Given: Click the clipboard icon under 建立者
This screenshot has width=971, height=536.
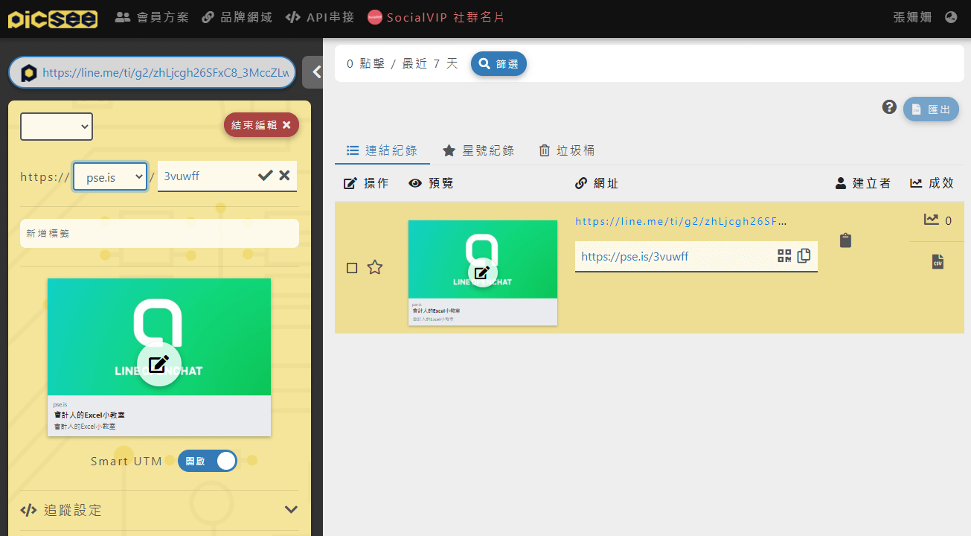Looking at the screenshot, I should (x=845, y=240).
